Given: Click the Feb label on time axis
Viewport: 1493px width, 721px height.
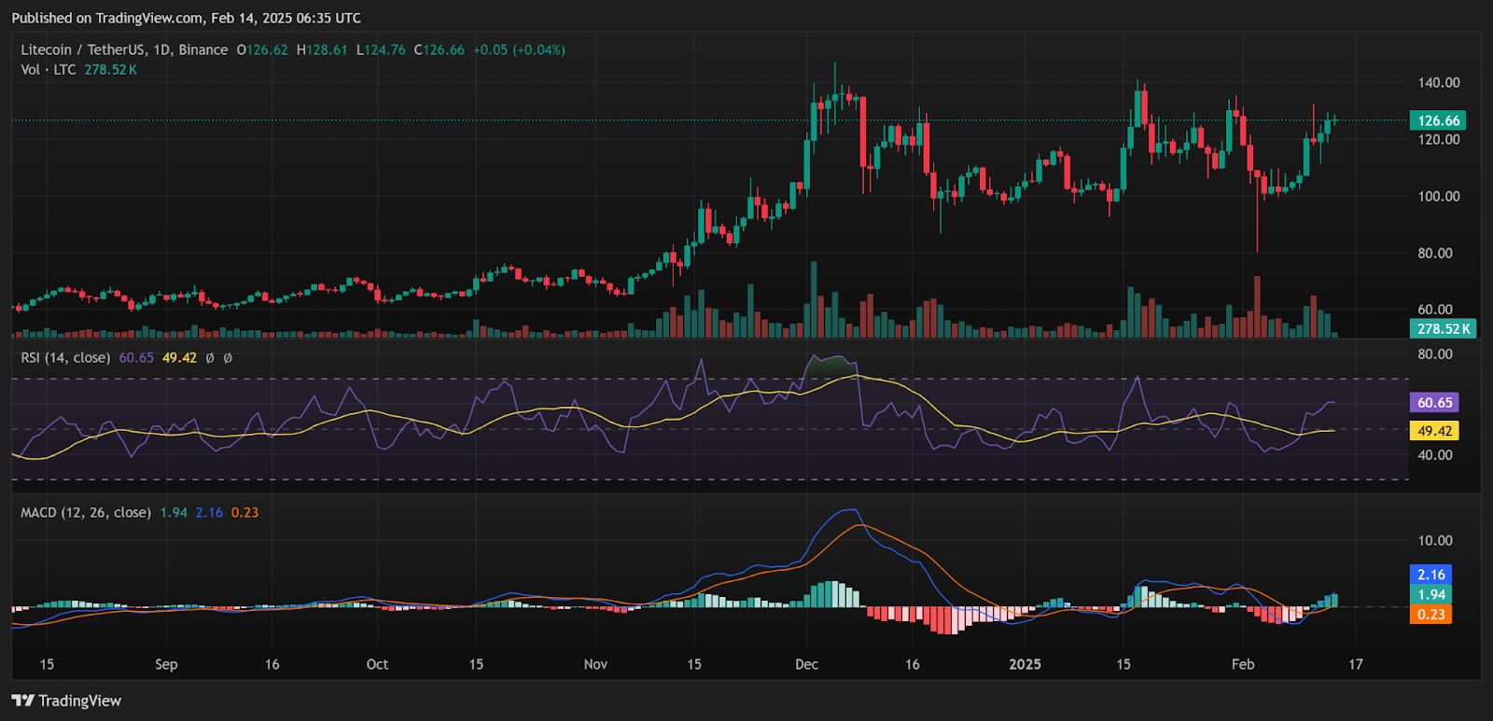Looking at the screenshot, I should click(x=1243, y=664).
